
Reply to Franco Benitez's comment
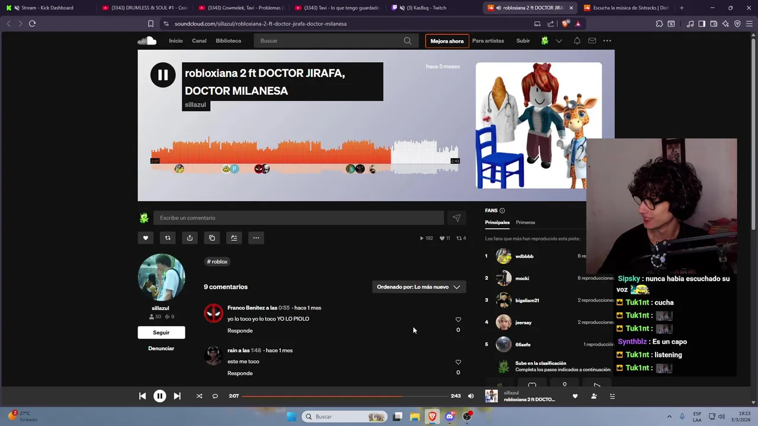click(240, 331)
